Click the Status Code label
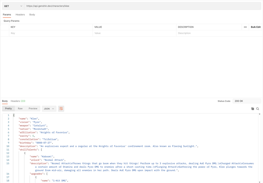The width and height of the screenshot is (263, 183). (x=224, y=101)
